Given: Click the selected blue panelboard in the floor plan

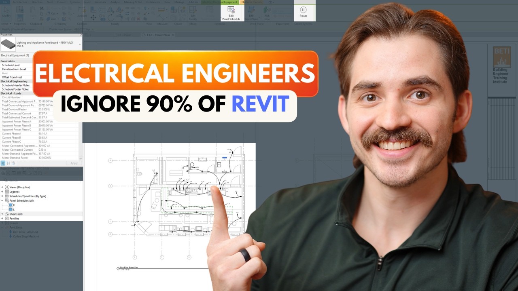Looking at the screenshot, I should [225, 158].
